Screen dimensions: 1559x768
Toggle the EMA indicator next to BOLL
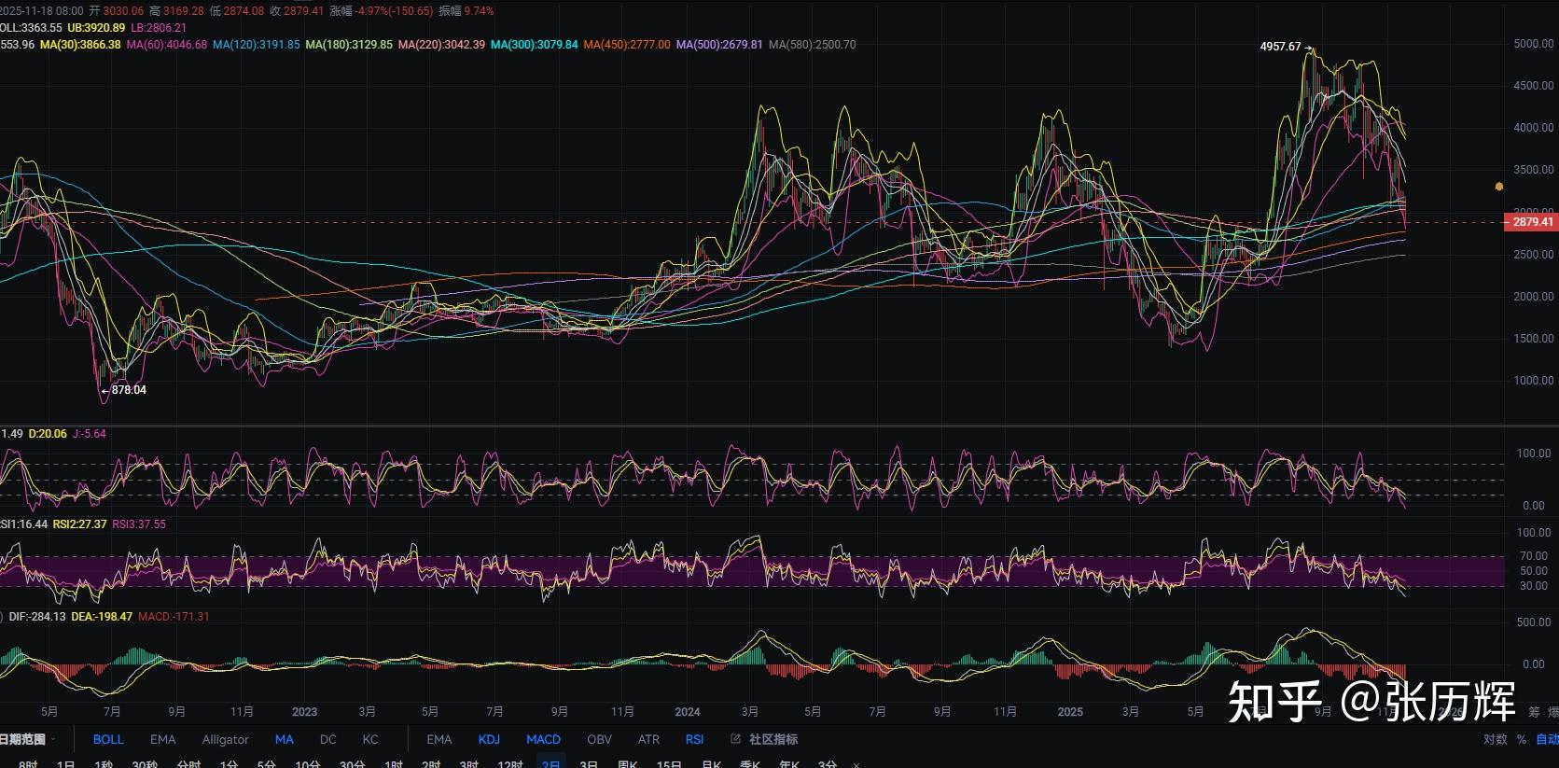[x=162, y=739]
